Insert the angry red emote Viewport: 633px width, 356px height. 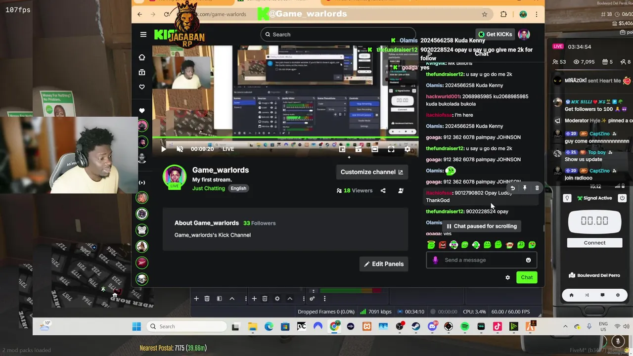coord(442,245)
